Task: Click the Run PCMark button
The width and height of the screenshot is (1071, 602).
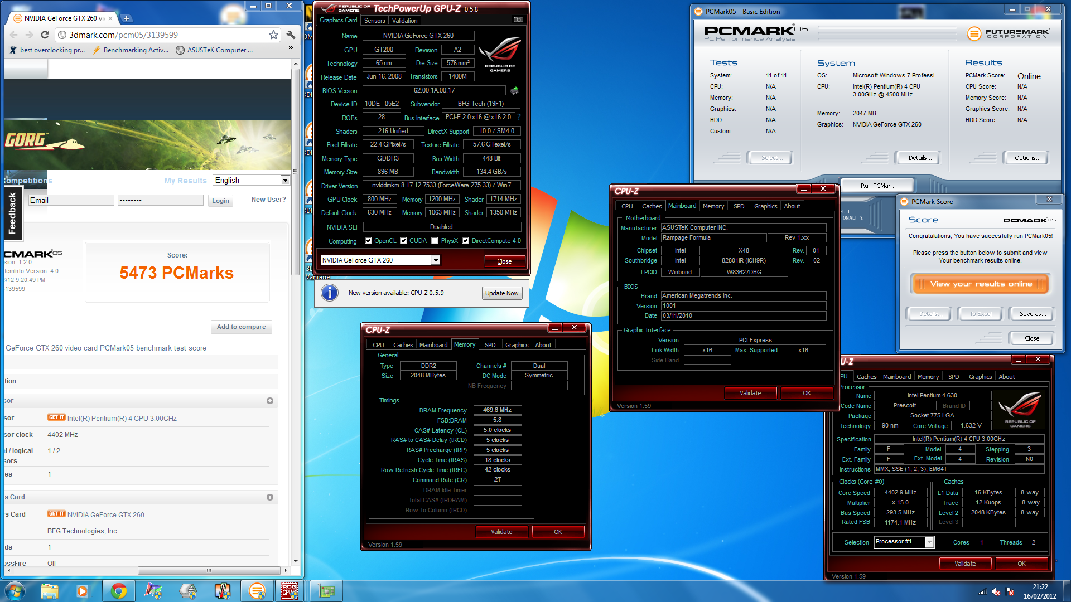Action: 876,186
